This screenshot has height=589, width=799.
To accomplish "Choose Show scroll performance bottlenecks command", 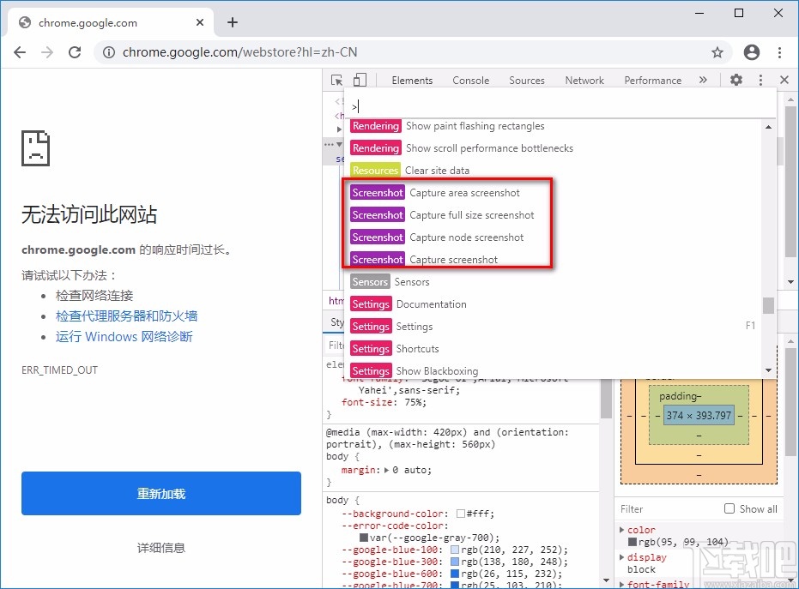I will [554, 148].
